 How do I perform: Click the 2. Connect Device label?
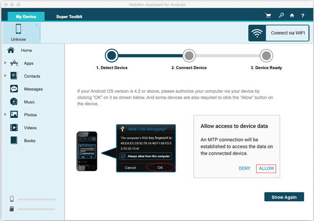click(x=189, y=68)
